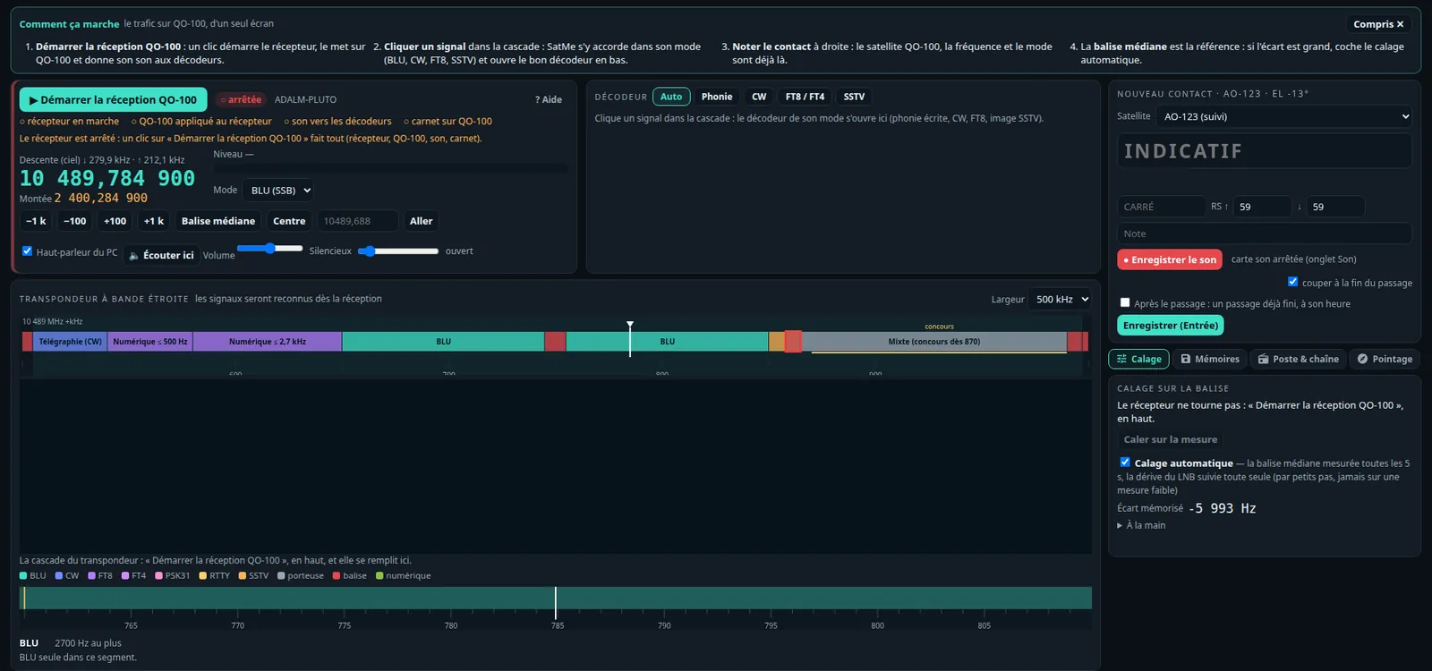Toggle the Haut-parleur du PC checkbox
Image resolution: width=1432 pixels, height=671 pixels.
tap(27, 251)
